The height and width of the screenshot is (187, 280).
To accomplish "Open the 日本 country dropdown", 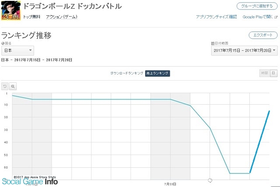I will [x=17, y=50].
